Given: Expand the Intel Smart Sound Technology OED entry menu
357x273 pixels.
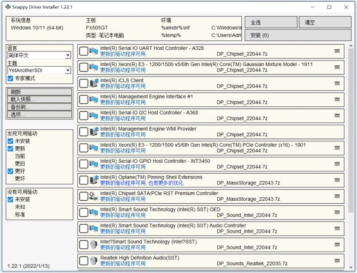Looking at the screenshot, I should [337, 213].
